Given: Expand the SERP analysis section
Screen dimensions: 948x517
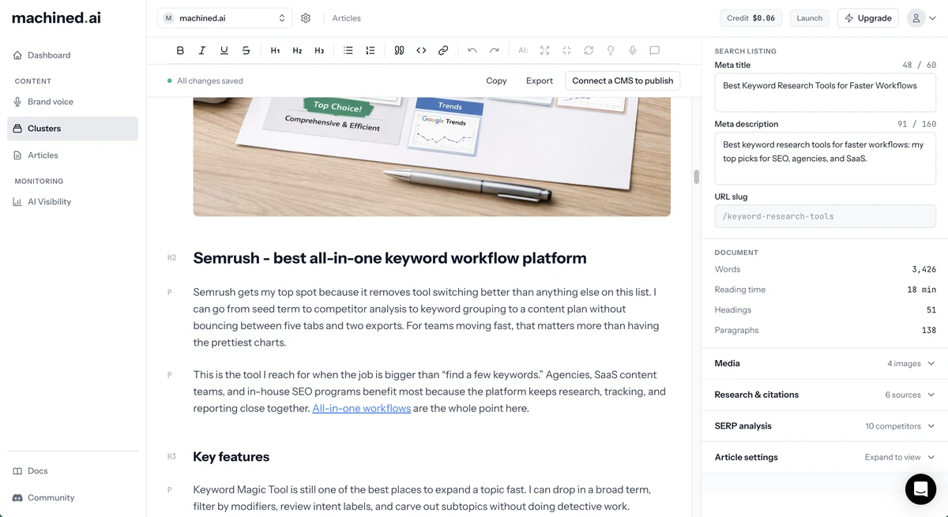Looking at the screenshot, I should coord(825,426).
